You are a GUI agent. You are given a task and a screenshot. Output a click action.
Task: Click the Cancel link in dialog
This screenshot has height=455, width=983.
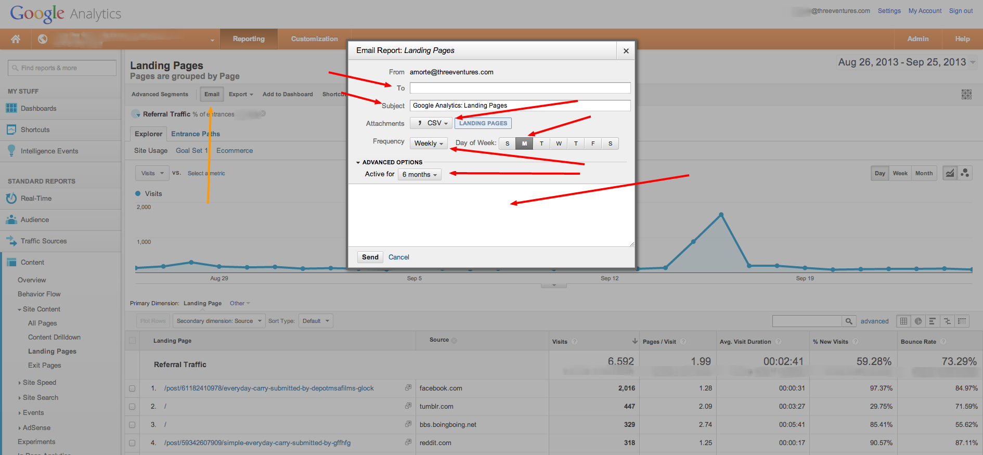coord(399,257)
